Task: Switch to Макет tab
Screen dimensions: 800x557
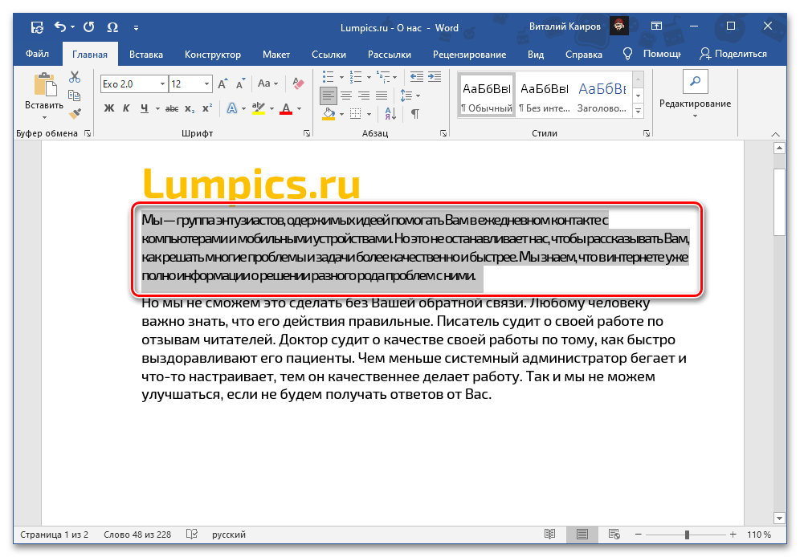Action: (x=276, y=54)
